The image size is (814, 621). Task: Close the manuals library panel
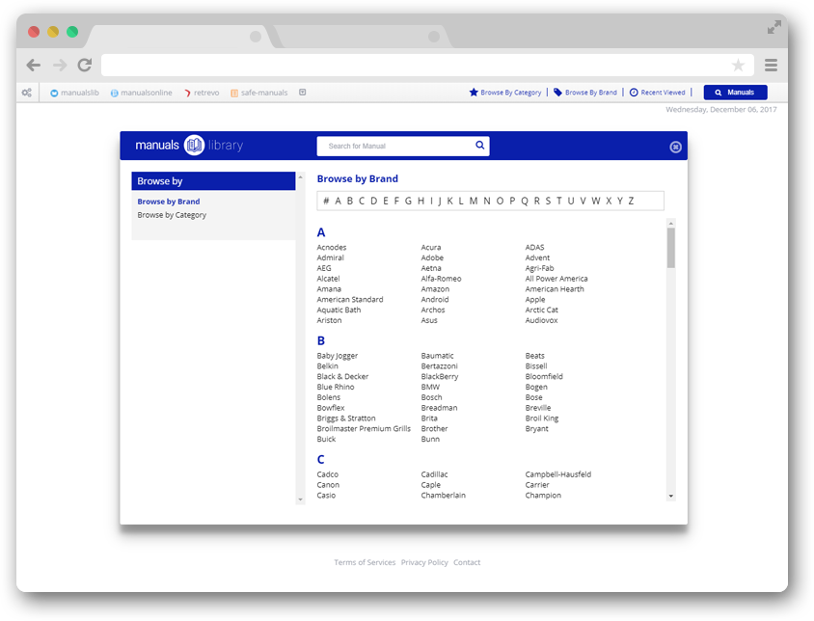[675, 147]
